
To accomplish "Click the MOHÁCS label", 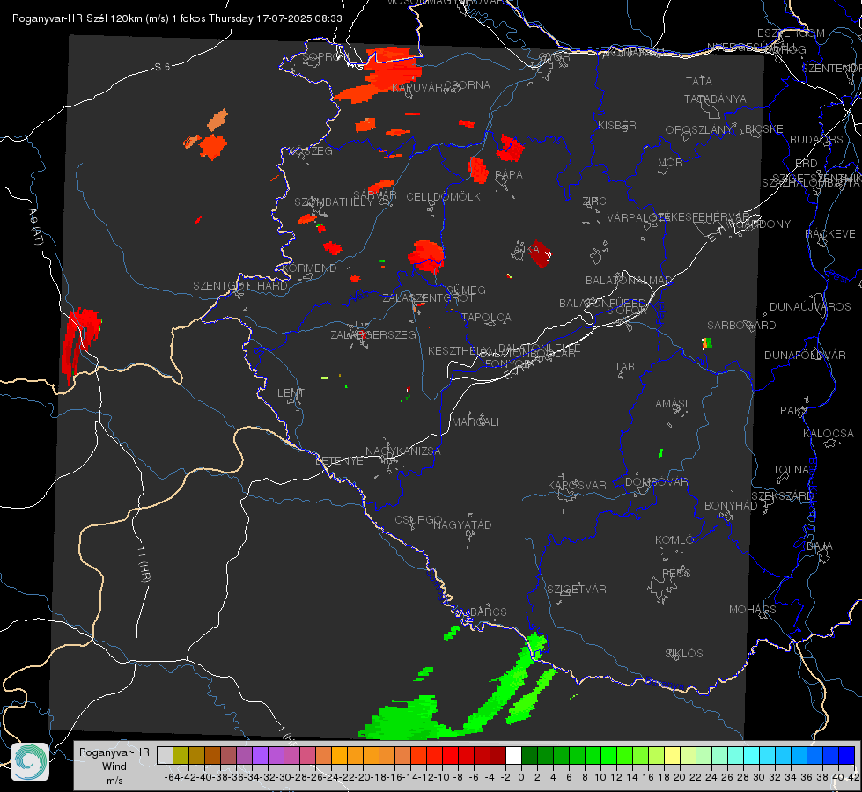I will point(752,610).
